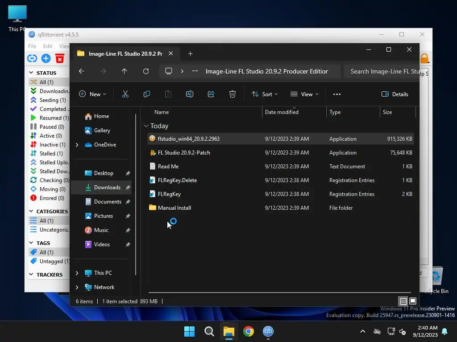The width and height of the screenshot is (457, 342).
Task: Open the Sort dropdown
Action: click(x=265, y=94)
